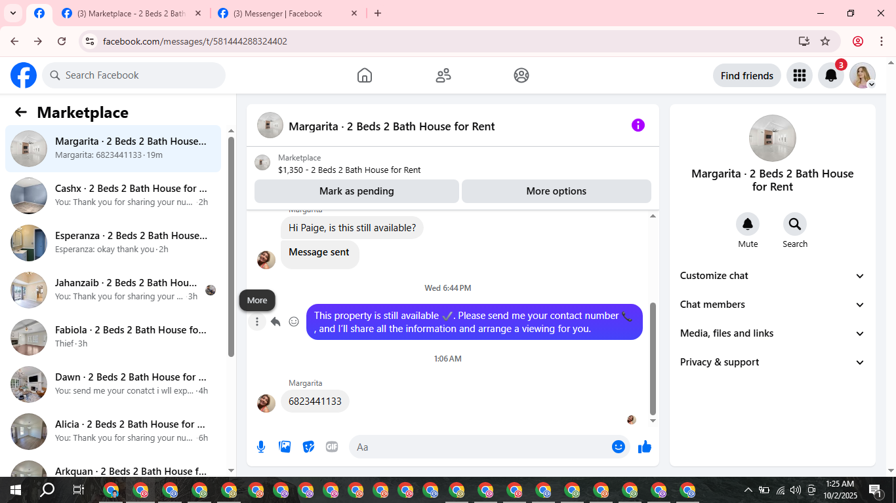This screenshot has height=503, width=896.
Task: Mute the conversation with bell icon
Action: point(748,224)
